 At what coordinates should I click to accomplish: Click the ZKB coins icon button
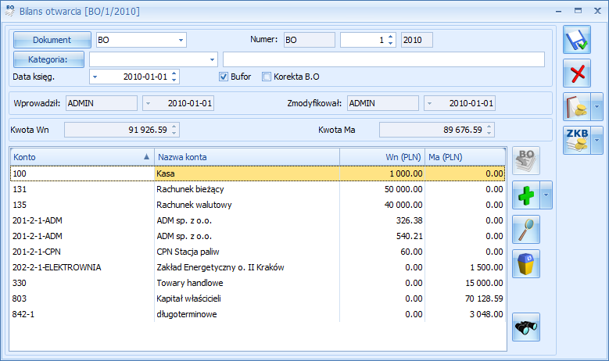[577, 140]
